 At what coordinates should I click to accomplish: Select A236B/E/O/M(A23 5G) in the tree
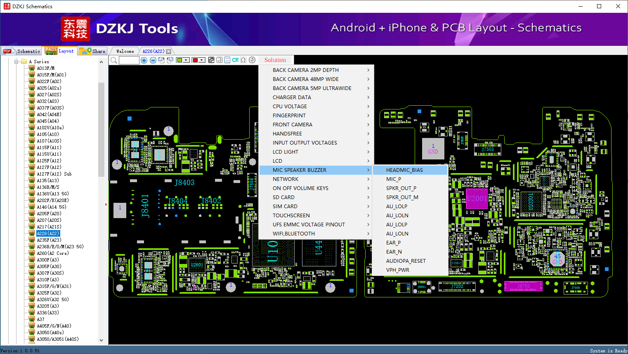pyautogui.click(x=60, y=247)
